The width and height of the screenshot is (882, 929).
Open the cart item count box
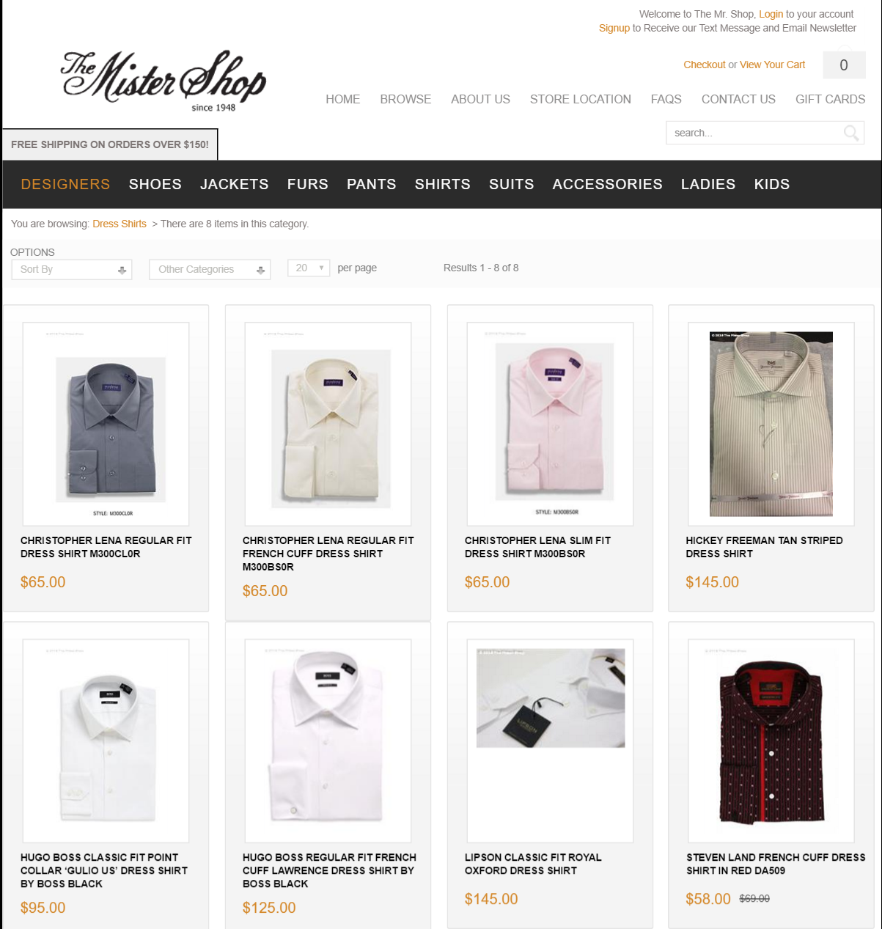pyautogui.click(x=844, y=65)
